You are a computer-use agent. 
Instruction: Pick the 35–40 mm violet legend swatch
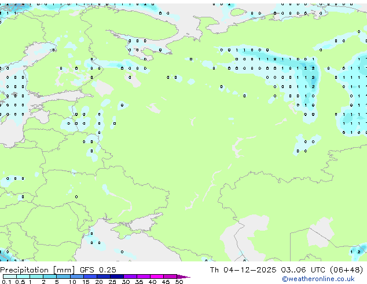coord(143,276)
